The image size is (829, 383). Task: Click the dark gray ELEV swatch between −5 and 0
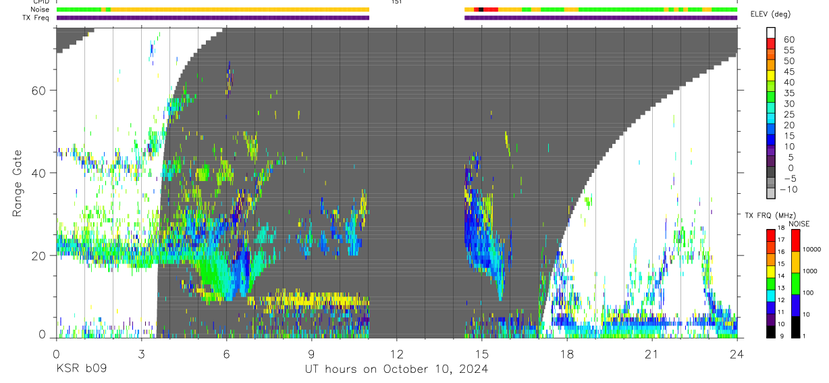(771, 173)
